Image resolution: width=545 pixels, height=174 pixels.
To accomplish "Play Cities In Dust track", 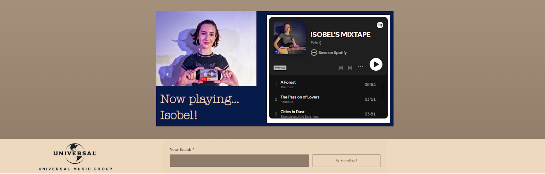I will (x=292, y=112).
